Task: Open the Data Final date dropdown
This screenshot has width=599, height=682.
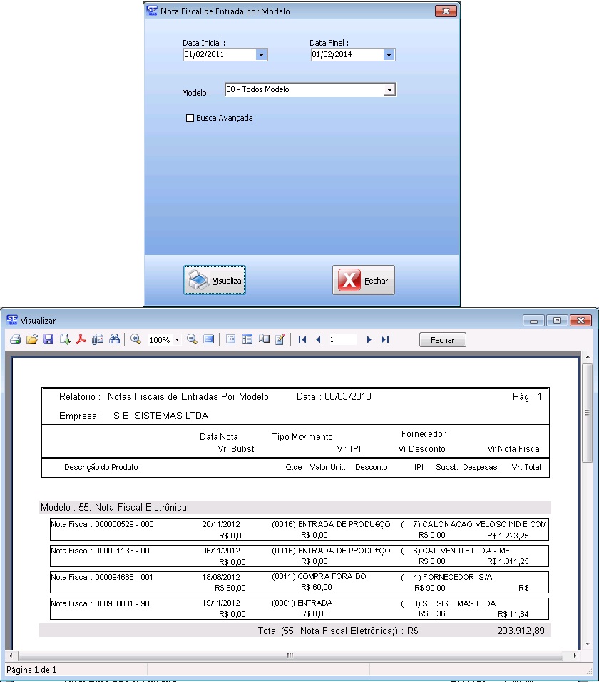Action: pos(389,54)
